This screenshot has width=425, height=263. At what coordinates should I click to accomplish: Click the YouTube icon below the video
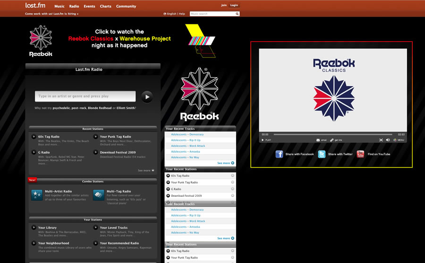pyautogui.click(x=360, y=154)
